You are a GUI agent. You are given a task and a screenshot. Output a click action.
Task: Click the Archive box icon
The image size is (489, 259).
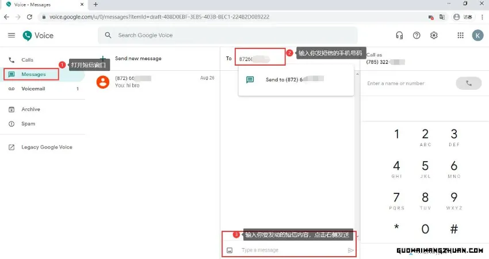12,109
